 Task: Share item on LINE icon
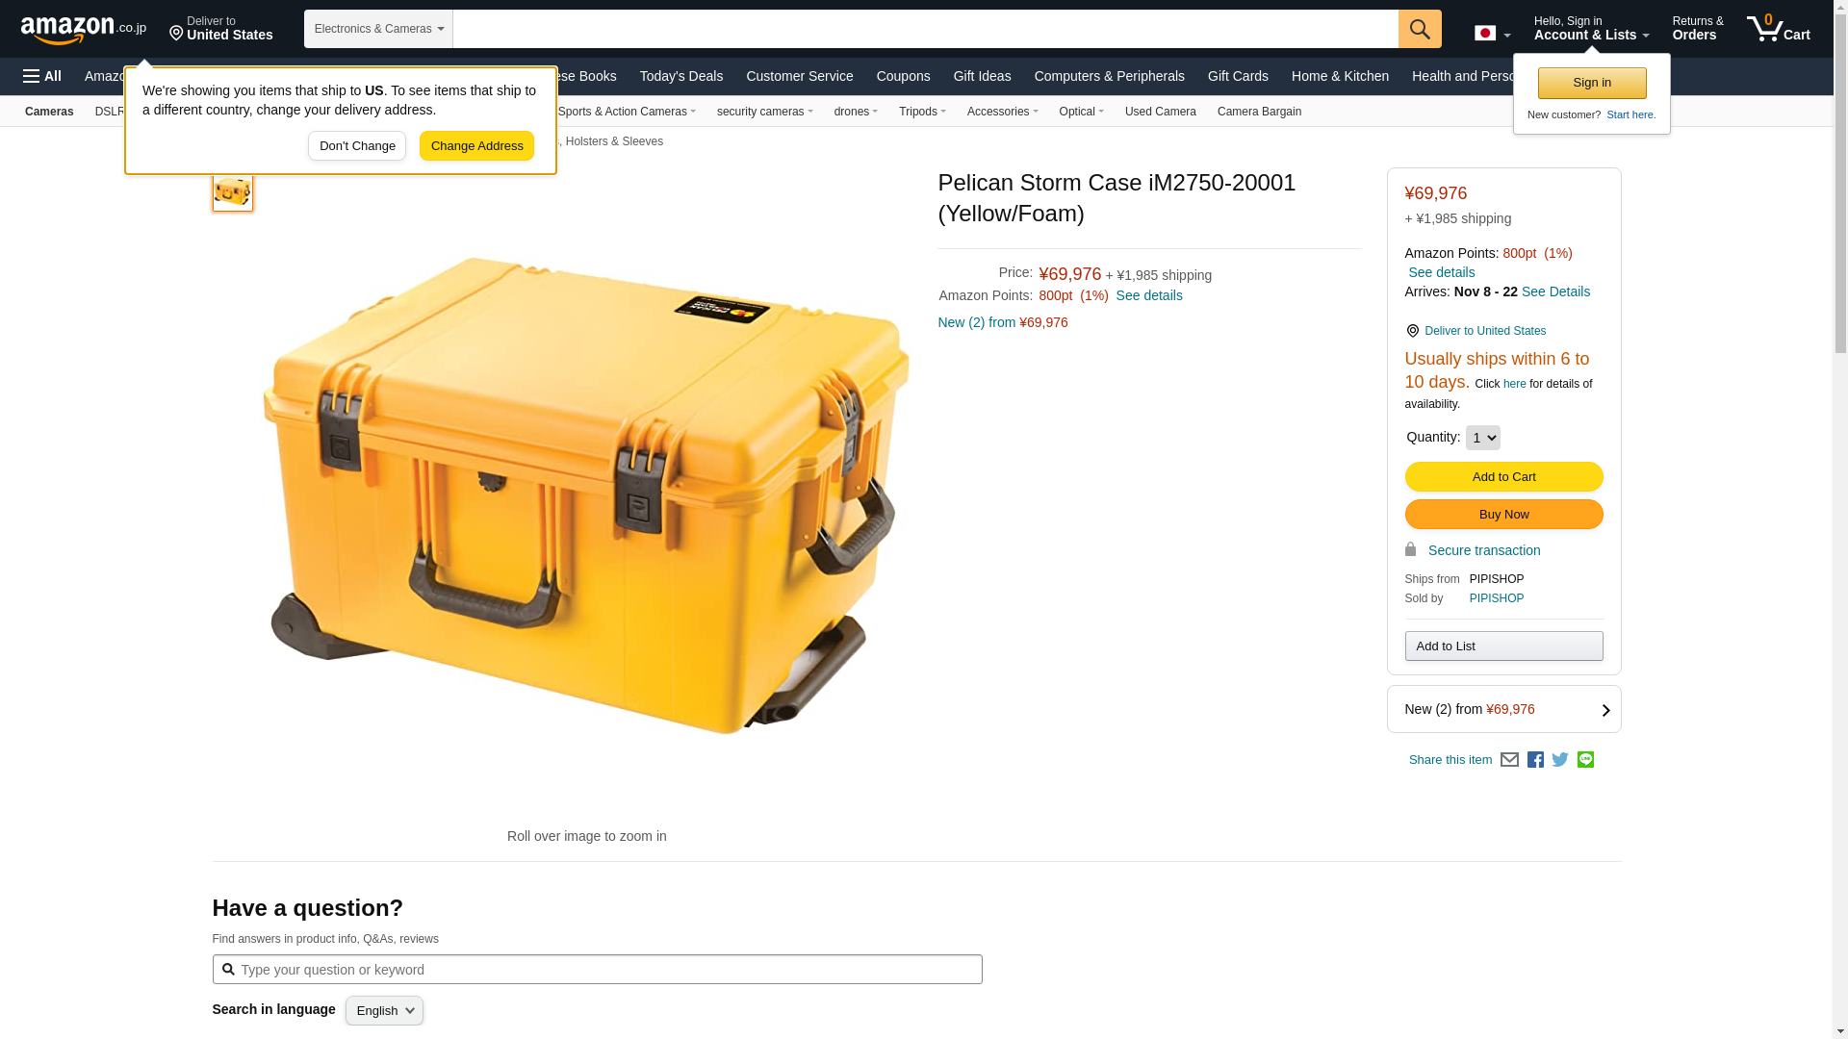1585,760
